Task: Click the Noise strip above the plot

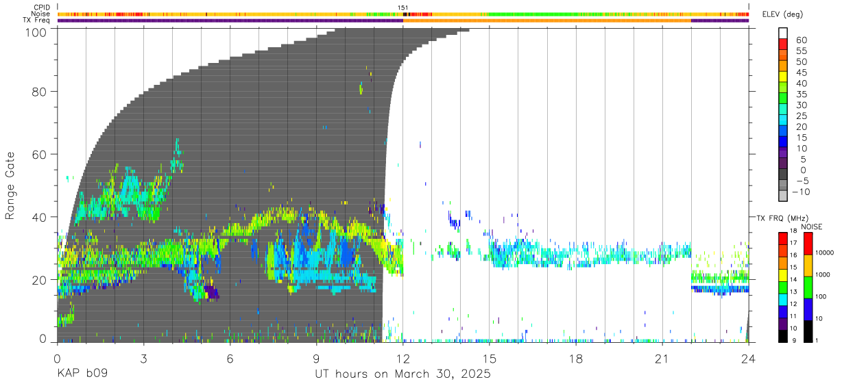Action: pyautogui.click(x=403, y=14)
